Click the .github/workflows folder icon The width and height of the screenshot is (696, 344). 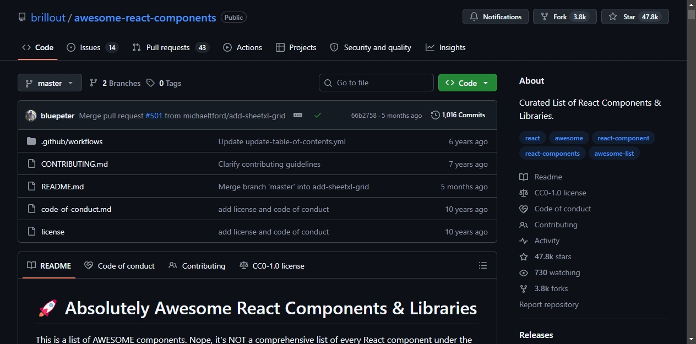[x=31, y=141]
